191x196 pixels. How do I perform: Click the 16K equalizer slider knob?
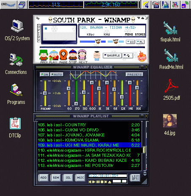point(137,88)
